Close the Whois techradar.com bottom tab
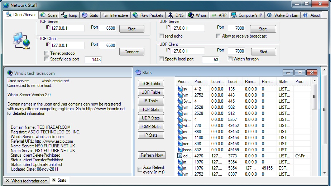Screen dimensions: 331x186 (x=8, y=181)
